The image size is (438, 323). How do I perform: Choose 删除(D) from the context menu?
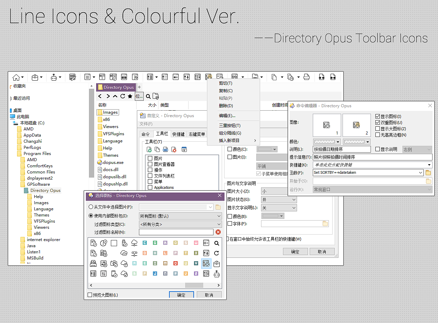coord(226,106)
